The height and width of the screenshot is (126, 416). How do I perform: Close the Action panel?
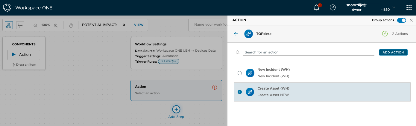tap(411, 20)
